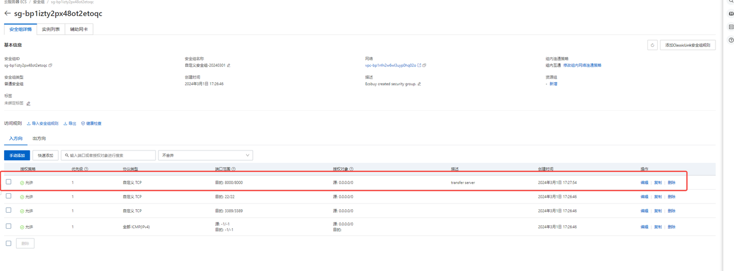Screen dimensions: 734x271
Task: Select checkbox for the ICMP(IPv4) rule
Action: coord(9,226)
